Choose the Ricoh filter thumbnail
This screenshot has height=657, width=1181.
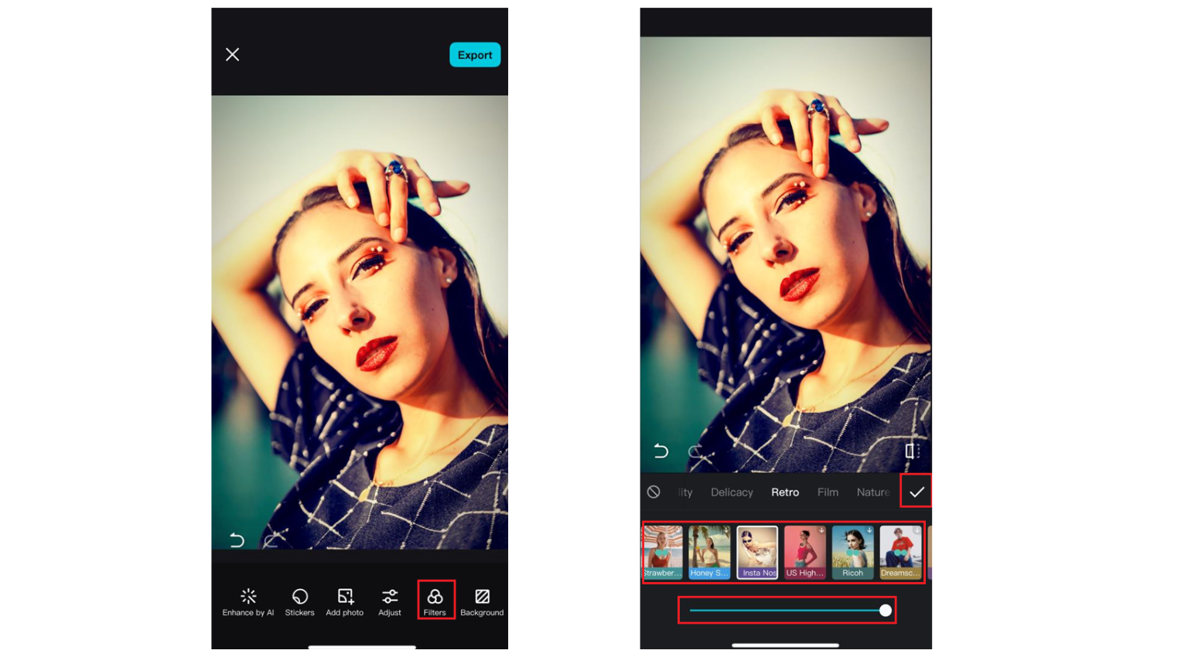click(852, 552)
